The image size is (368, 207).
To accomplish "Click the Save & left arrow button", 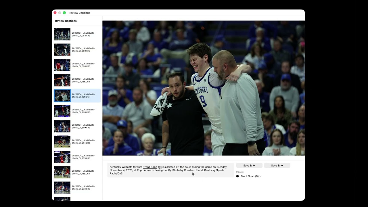I will point(249,166).
